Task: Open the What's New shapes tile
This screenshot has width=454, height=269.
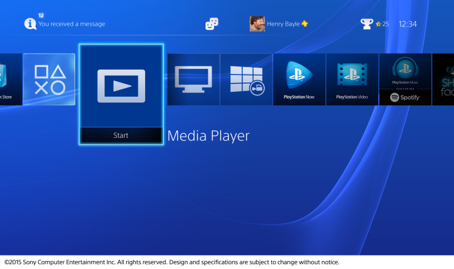Action: pyautogui.click(x=49, y=79)
